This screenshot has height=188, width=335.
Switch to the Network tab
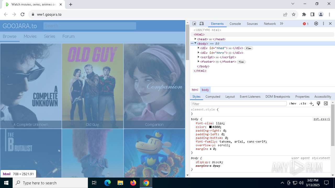tap(270, 23)
